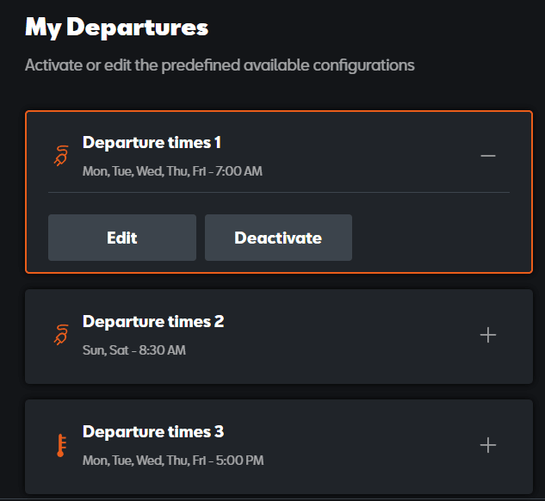545x501 pixels.
Task: Expand Departure times 3 with the plus icon
Action: click(488, 445)
